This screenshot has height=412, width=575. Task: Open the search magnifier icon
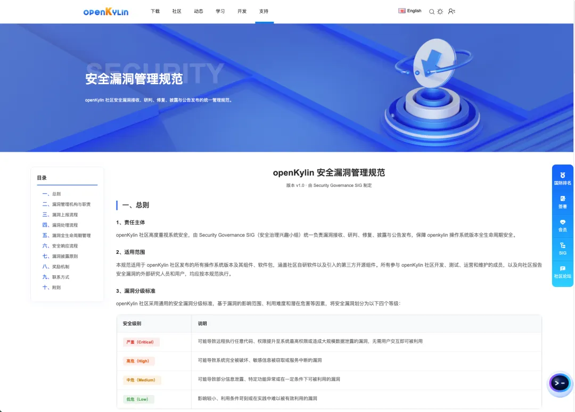432,11
